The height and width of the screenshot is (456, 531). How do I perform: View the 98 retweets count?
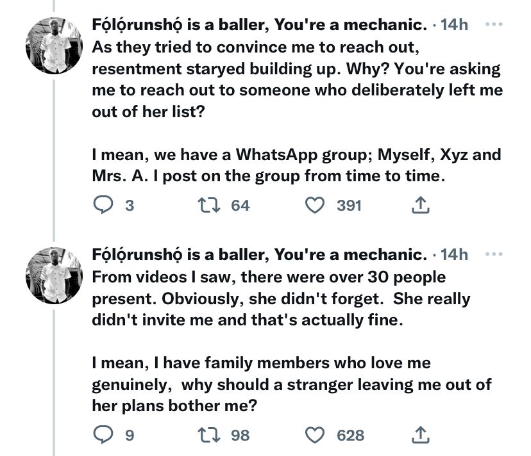coord(240,436)
